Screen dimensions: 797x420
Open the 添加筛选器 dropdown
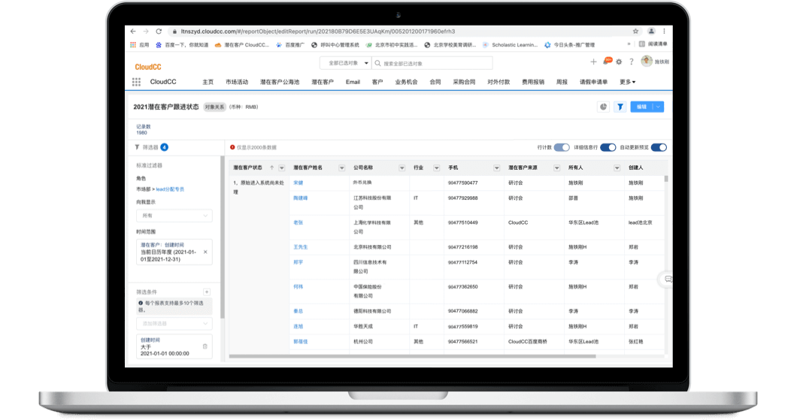coord(174,324)
